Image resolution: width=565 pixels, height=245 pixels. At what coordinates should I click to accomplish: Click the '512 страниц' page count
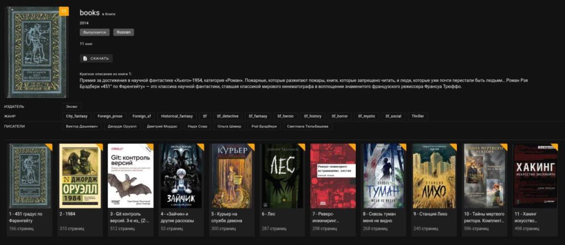pos(122,229)
